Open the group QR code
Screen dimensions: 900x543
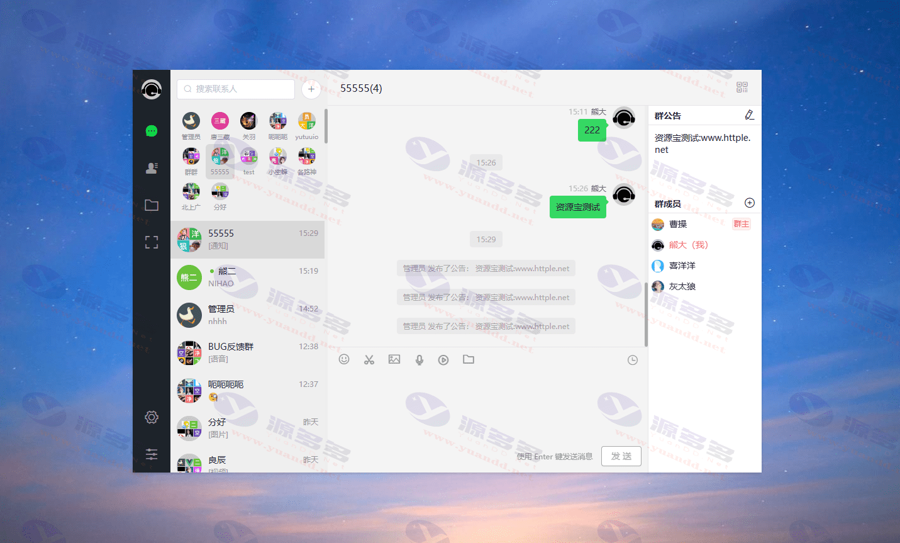[x=742, y=87]
